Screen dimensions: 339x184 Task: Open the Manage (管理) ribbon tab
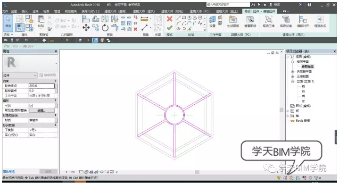coord(57,11)
